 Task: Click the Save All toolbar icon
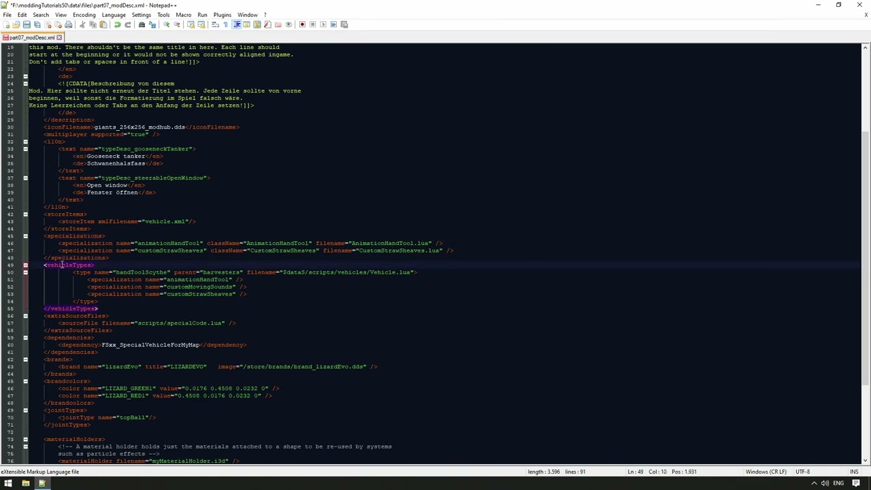(x=37, y=24)
